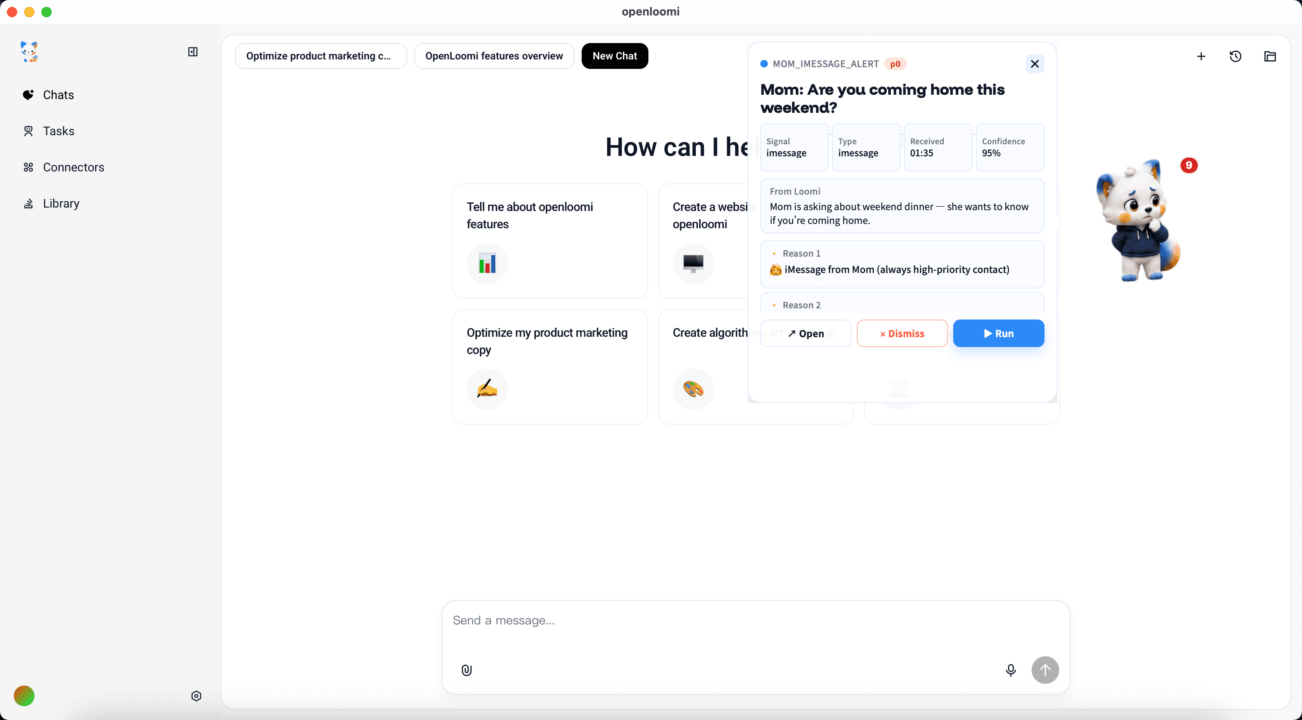Click the Loomi fox mascot
The width and height of the screenshot is (1302, 720).
(1138, 221)
